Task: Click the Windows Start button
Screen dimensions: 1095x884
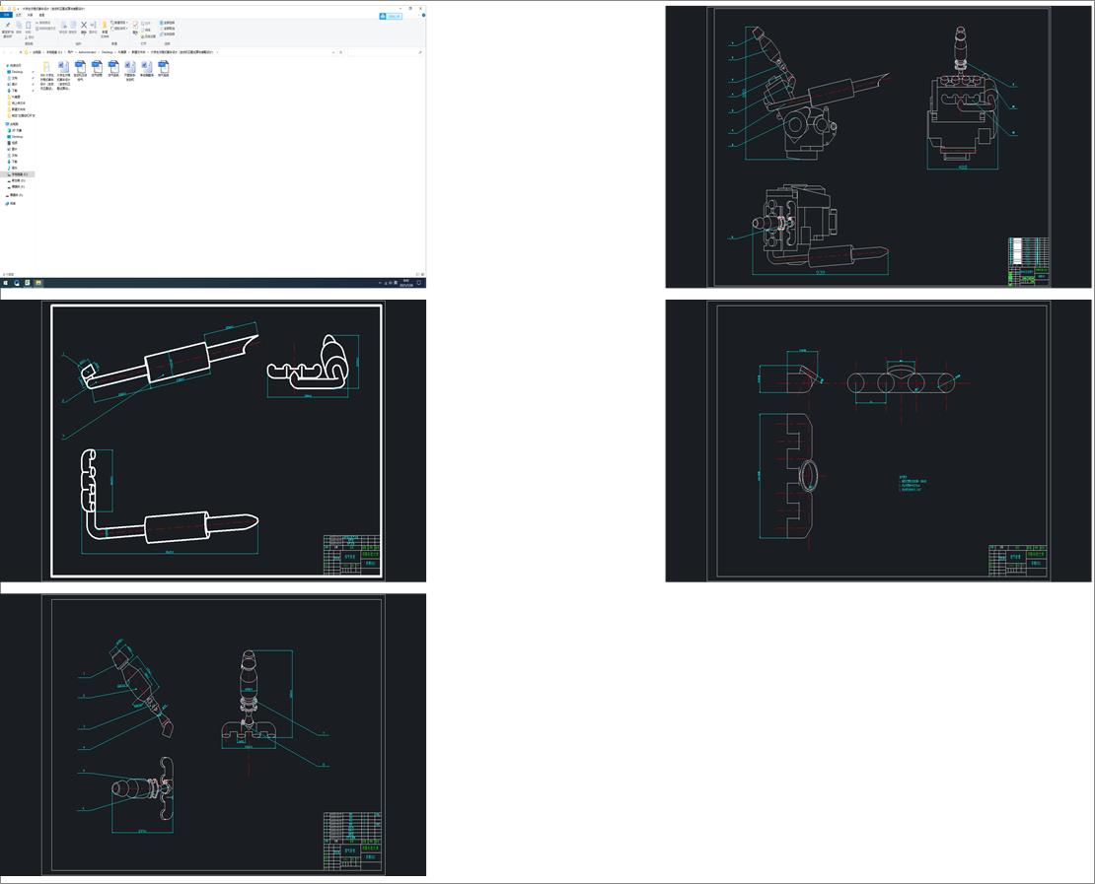Action: point(6,283)
